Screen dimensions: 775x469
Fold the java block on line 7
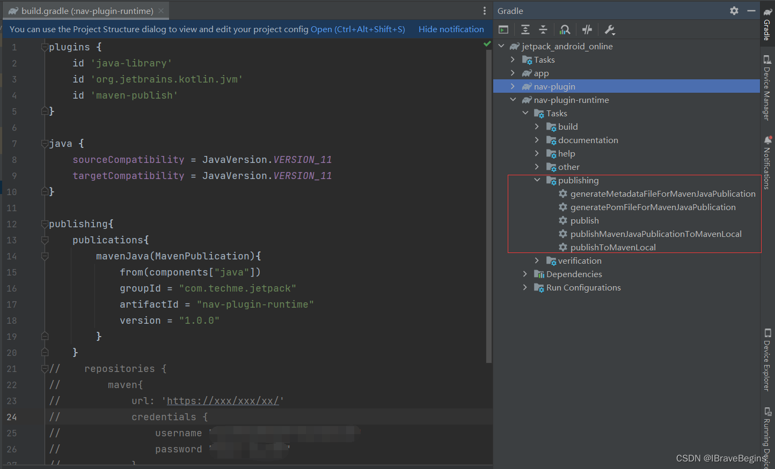coord(45,144)
